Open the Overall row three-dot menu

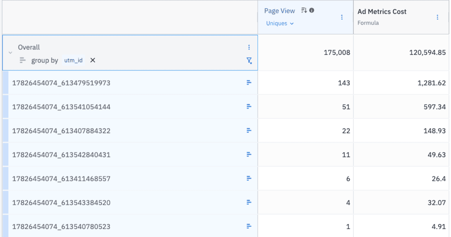coord(249,47)
